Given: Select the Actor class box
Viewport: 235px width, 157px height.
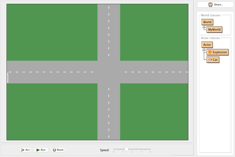Looking at the screenshot, I should tap(207, 45).
